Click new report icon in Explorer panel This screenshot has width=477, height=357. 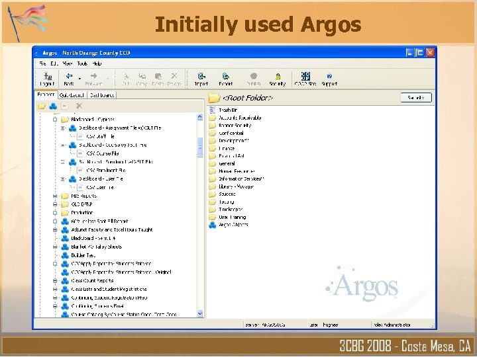coord(64,106)
